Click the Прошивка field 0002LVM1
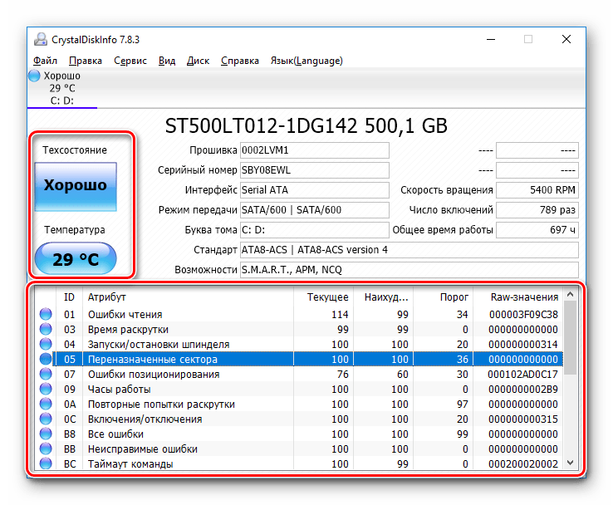 coord(314,150)
